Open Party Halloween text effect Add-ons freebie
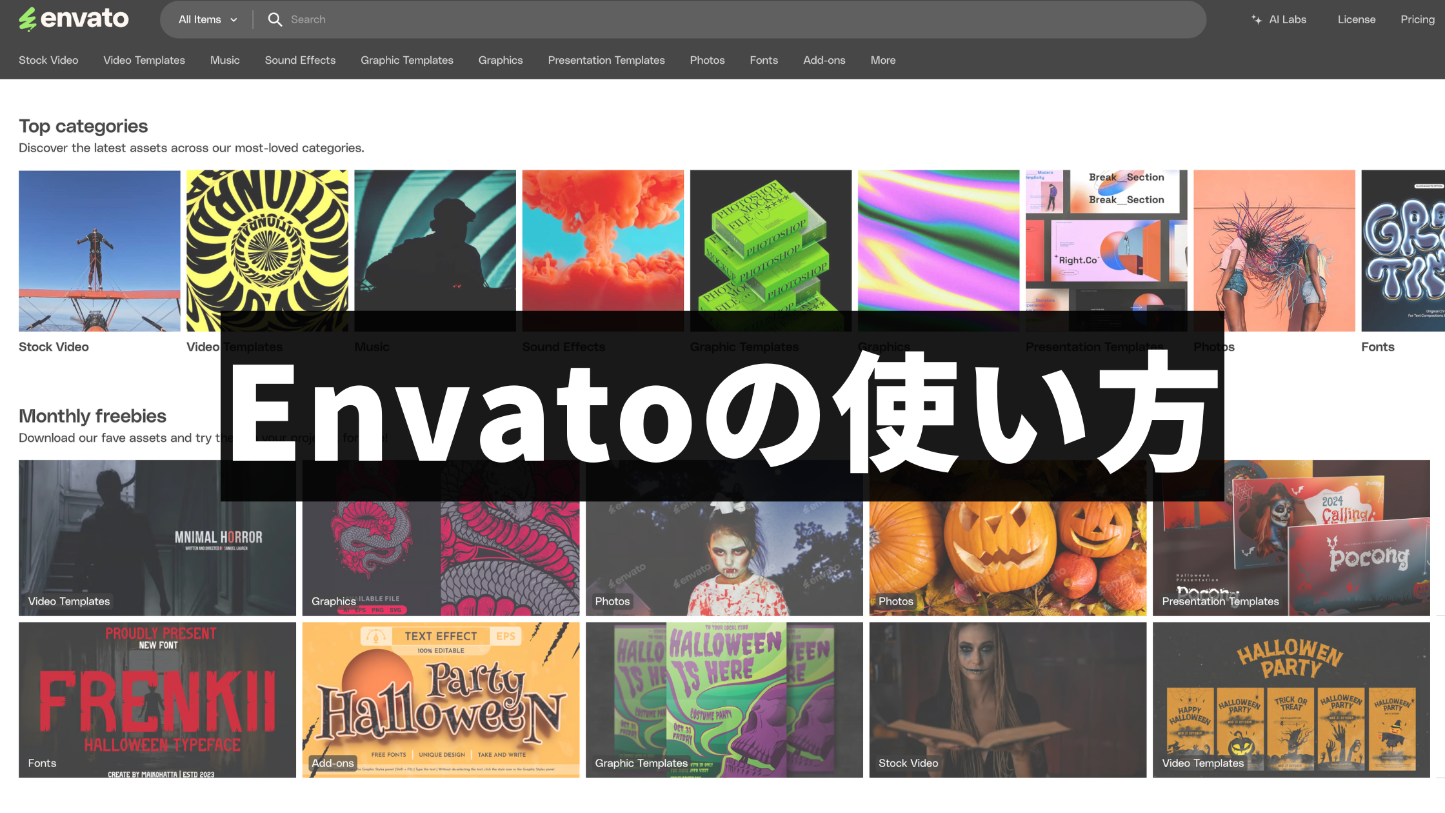Image resolution: width=1445 pixels, height=813 pixels. coord(441,699)
